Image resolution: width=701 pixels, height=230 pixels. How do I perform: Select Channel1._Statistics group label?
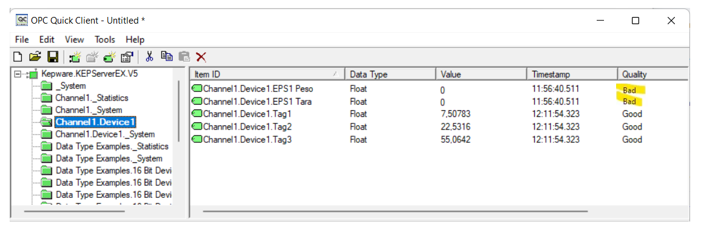(92, 98)
